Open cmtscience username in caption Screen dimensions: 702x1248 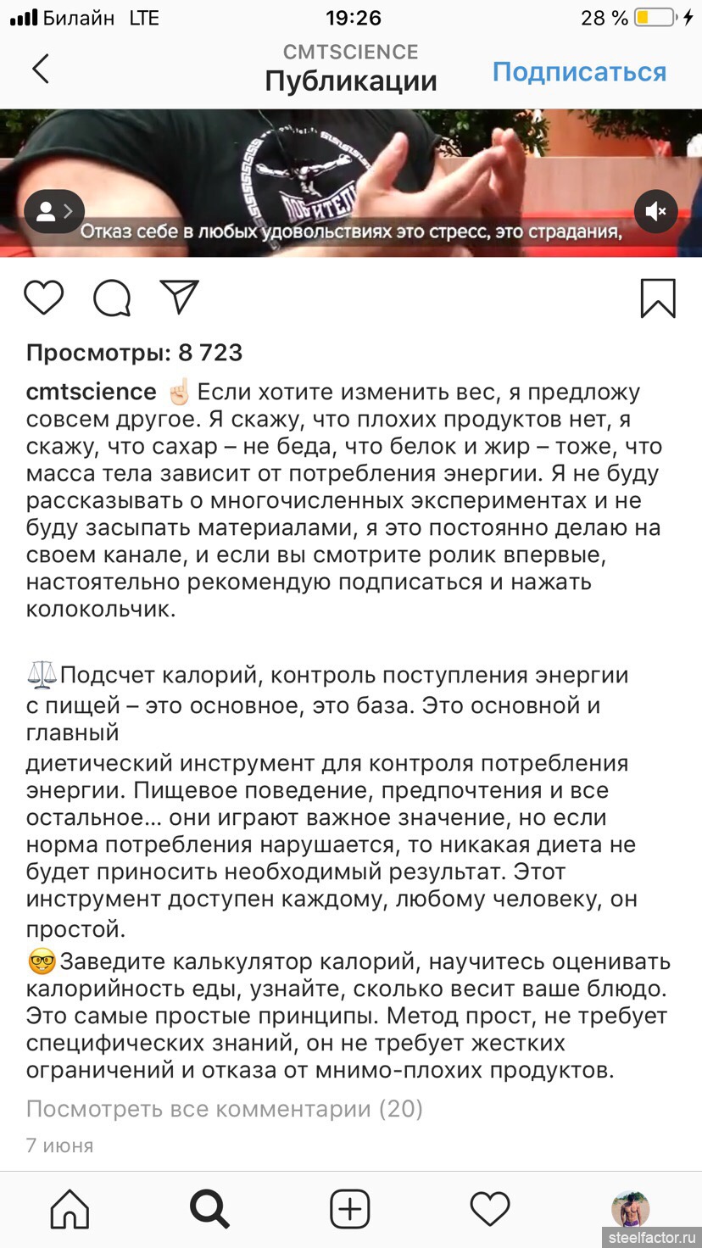coord(92,392)
